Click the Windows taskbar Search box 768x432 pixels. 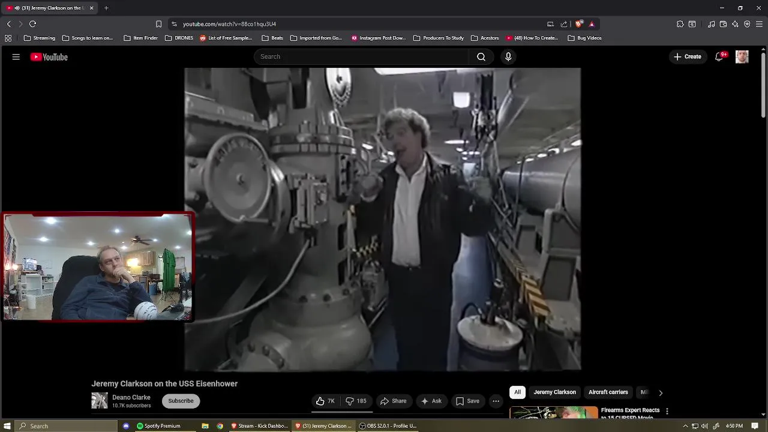65,426
